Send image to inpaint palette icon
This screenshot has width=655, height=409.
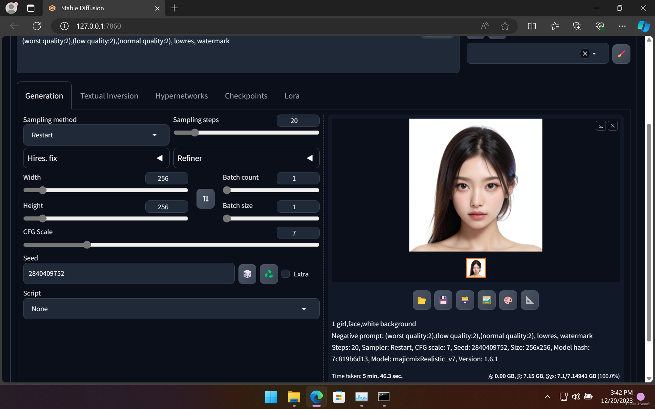[508, 300]
